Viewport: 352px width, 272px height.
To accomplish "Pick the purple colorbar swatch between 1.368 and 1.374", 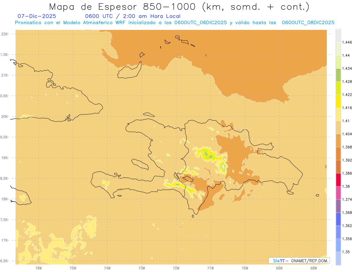I will tap(338, 206).
